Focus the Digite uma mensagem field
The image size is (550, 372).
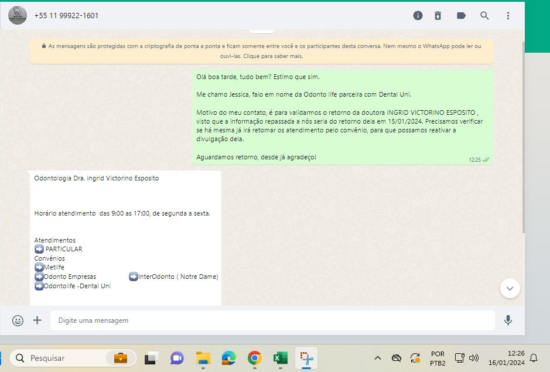272,320
